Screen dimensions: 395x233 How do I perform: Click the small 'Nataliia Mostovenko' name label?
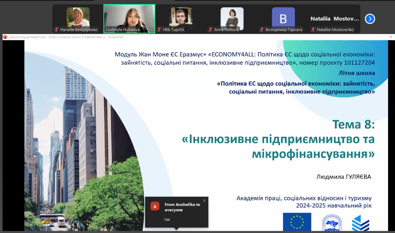pos(335,30)
